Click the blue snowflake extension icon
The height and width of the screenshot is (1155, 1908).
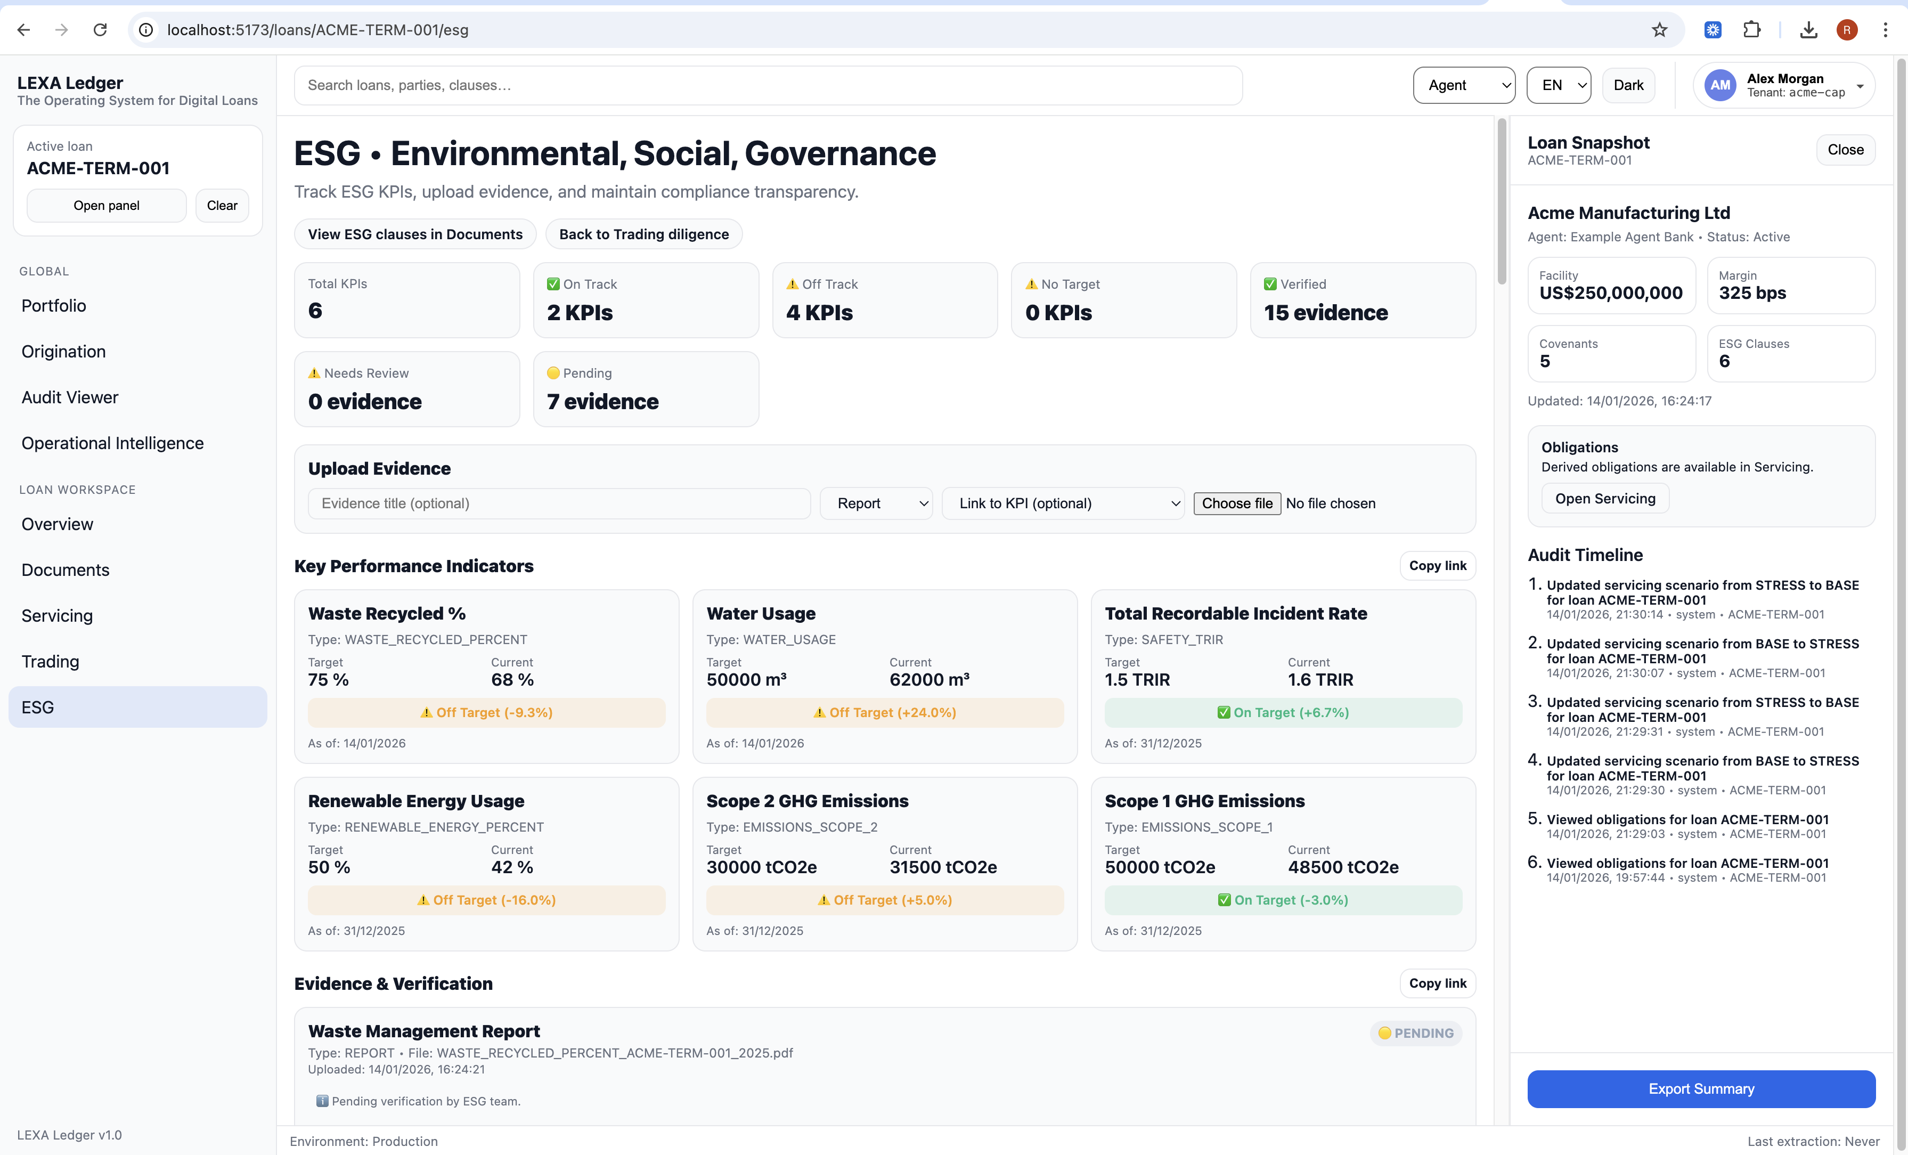1712,29
